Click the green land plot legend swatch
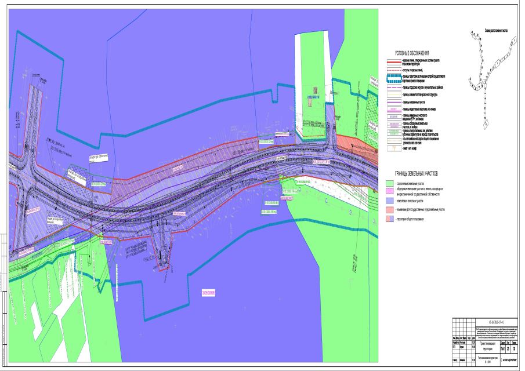This screenshot has height=371, width=525. coord(390,184)
